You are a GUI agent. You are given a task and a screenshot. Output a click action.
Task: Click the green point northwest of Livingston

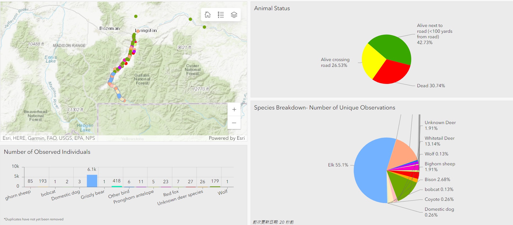point(136,17)
